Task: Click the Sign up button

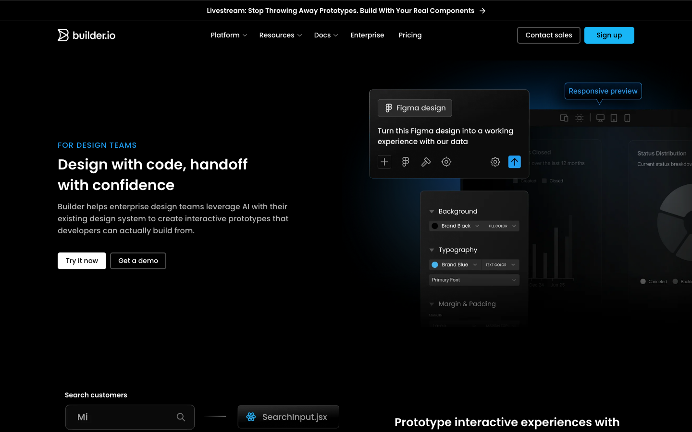Action: tap(609, 35)
